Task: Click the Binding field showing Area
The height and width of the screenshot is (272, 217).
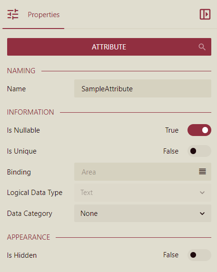Action: (143, 172)
